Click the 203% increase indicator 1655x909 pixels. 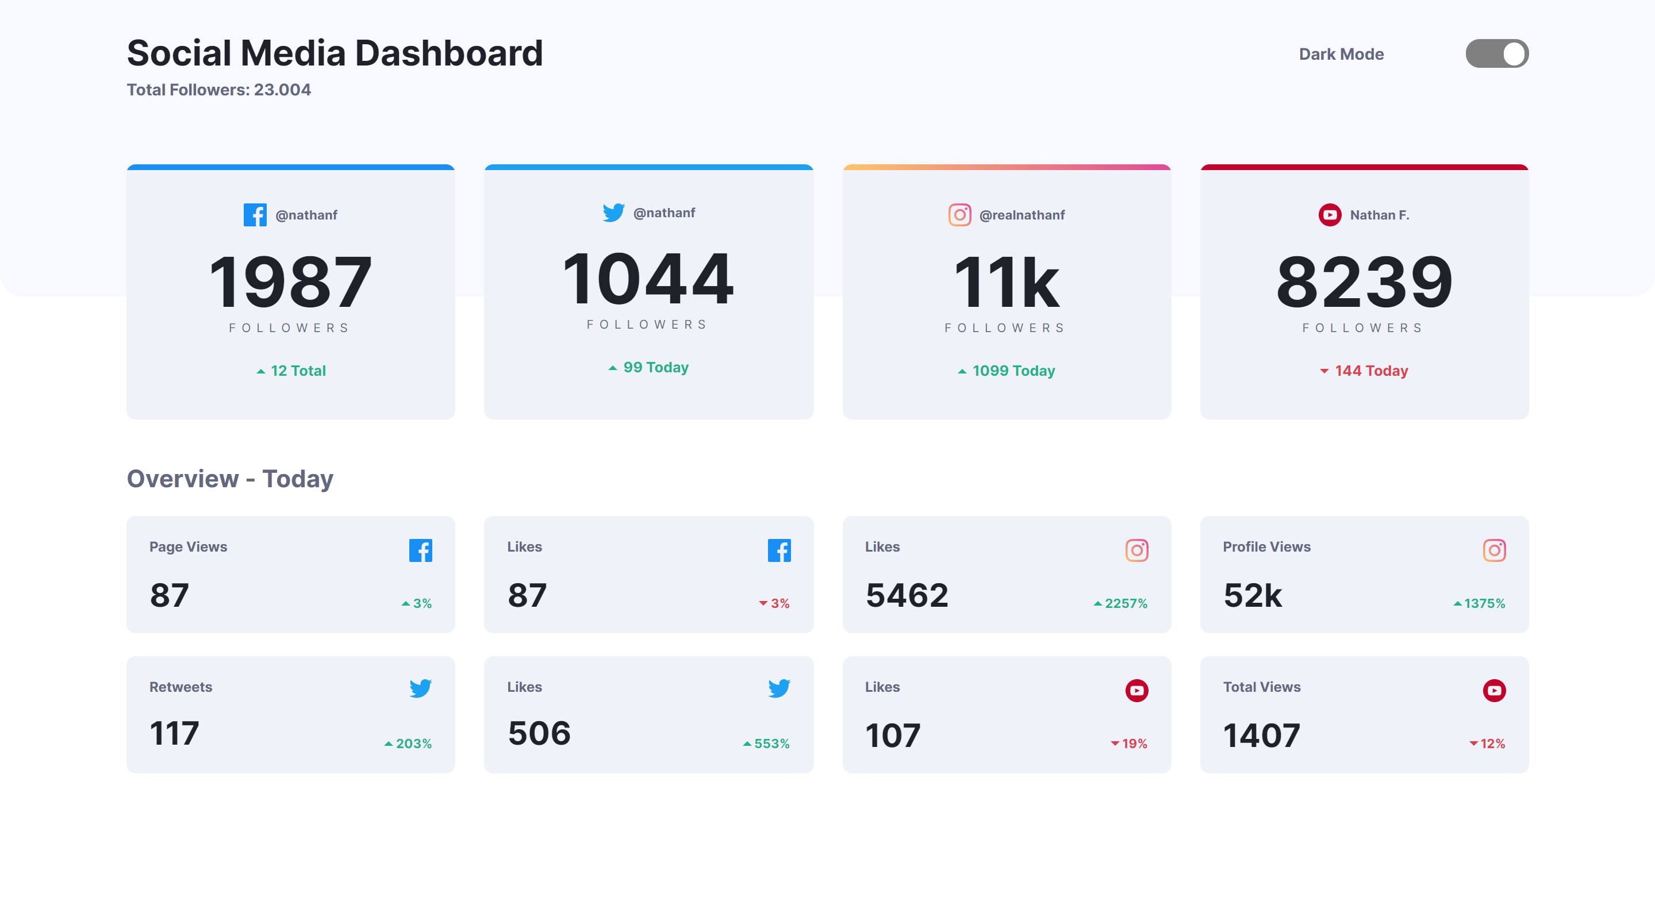click(x=408, y=744)
